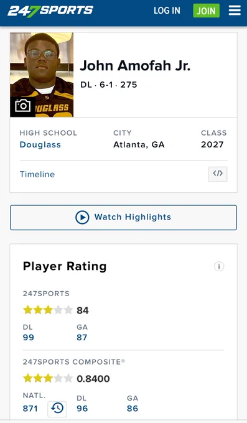Click the 247Sports three-star rating

[48, 310]
